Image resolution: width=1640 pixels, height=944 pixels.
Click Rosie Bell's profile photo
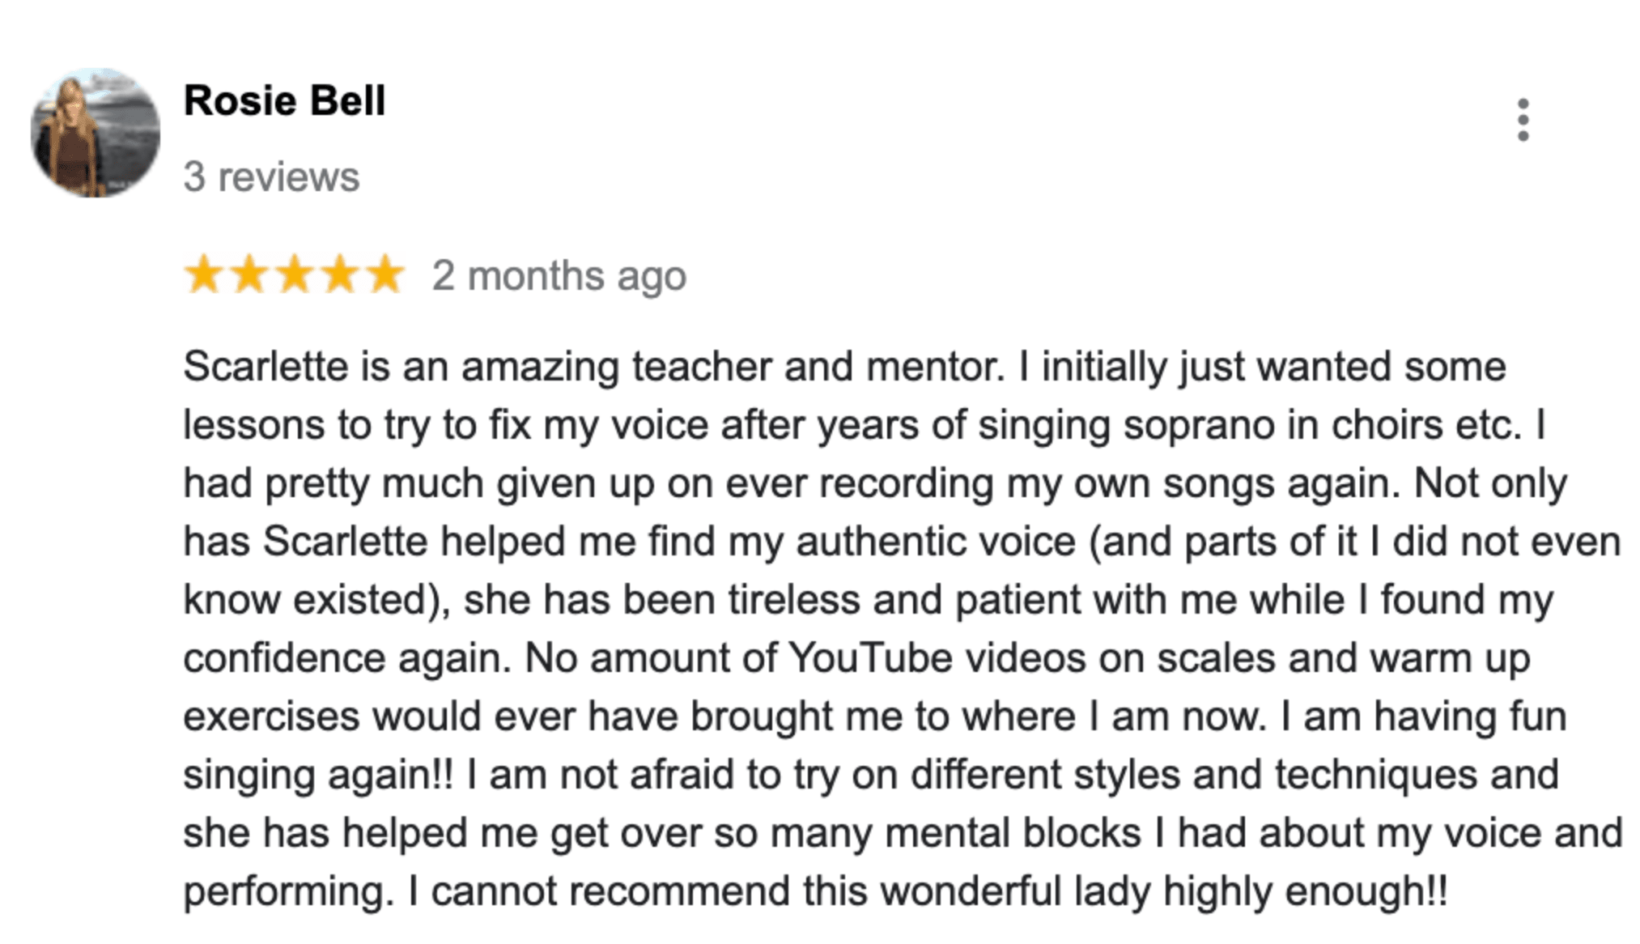[96, 133]
